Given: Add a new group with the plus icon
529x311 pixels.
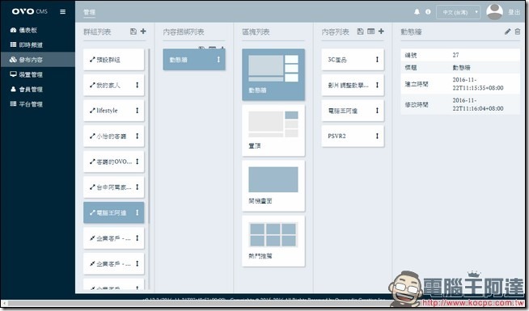Looking at the screenshot, I should [143, 32].
